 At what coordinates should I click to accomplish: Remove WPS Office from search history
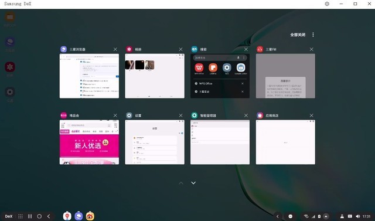point(243,83)
